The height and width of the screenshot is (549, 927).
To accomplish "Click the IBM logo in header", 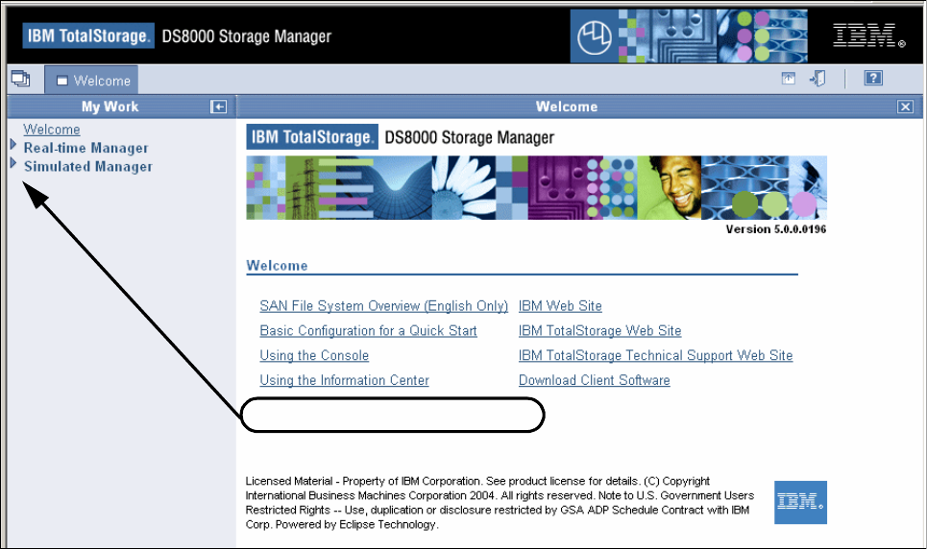I will (868, 36).
